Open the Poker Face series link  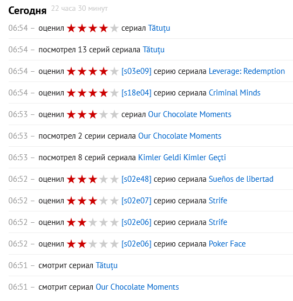coord(227,244)
